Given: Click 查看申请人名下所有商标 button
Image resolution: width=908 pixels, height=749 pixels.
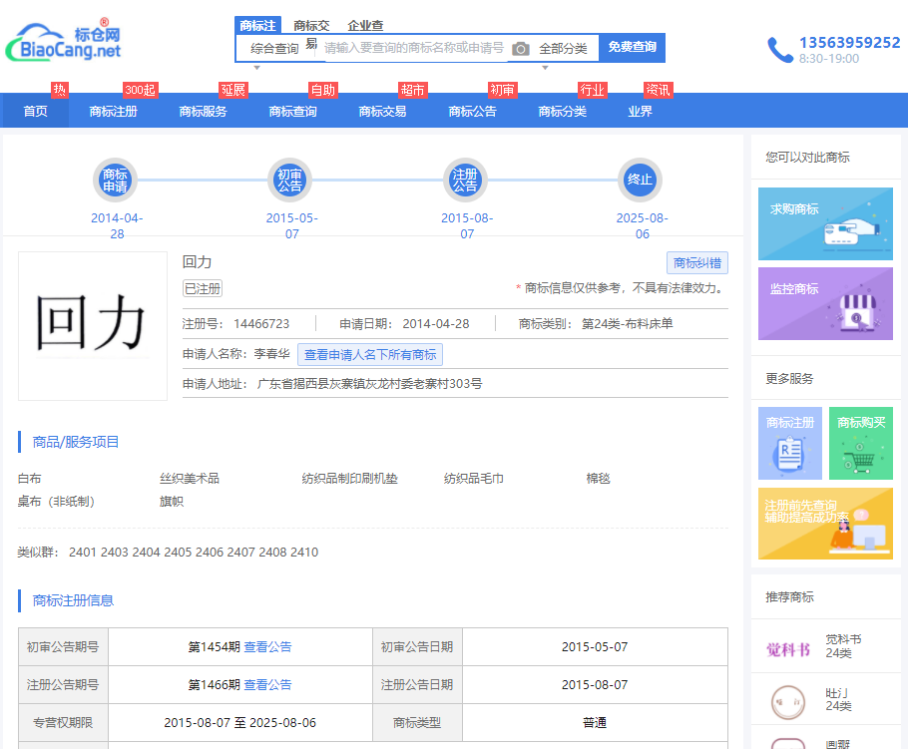Looking at the screenshot, I should [x=370, y=355].
